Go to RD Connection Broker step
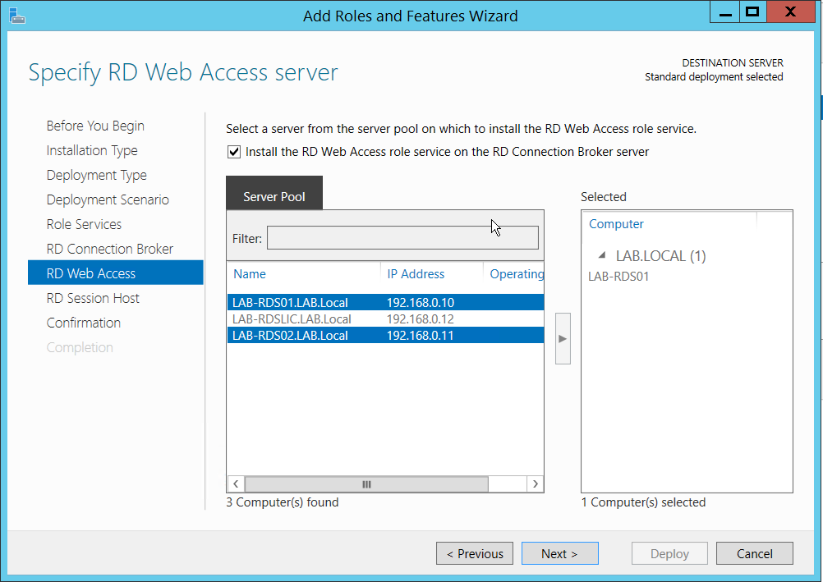The height and width of the screenshot is (582, 823). click(x=110, y=249)
